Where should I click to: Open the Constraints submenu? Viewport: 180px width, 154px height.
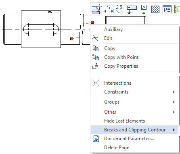135,92
